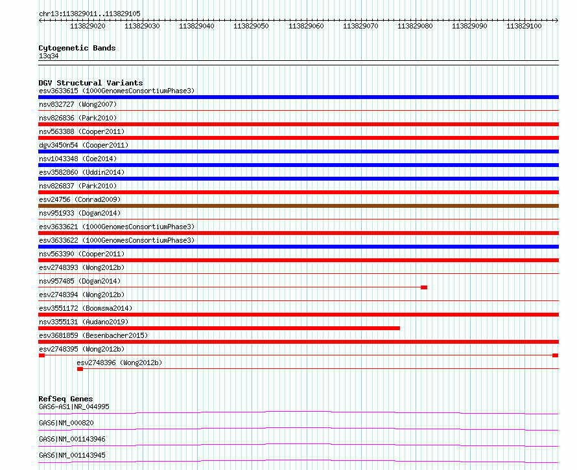The height and width of the screenshot is (470, 577).
Task: Click the red block starting esv2748396 line
Action: (80, 369)
